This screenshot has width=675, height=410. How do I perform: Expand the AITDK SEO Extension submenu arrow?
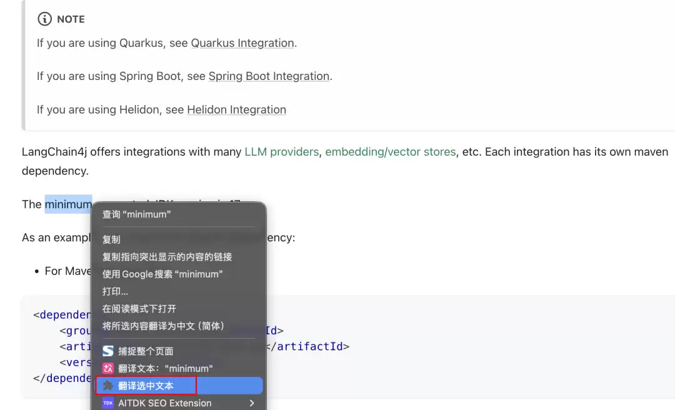click(x=252, y=403)
